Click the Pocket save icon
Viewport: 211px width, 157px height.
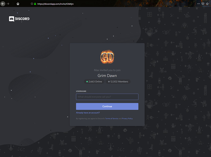click(203, 4)
